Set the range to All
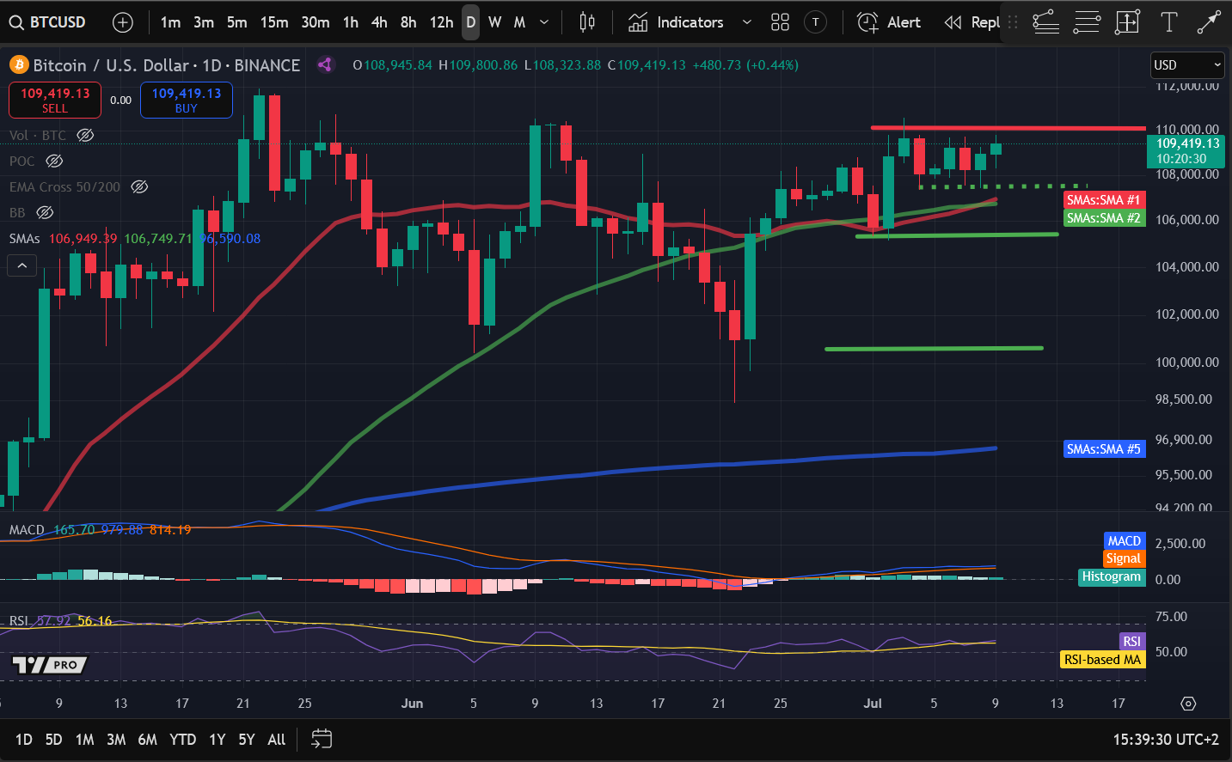1232x762 pixels. pyautogui.click(x=277, y=740)
